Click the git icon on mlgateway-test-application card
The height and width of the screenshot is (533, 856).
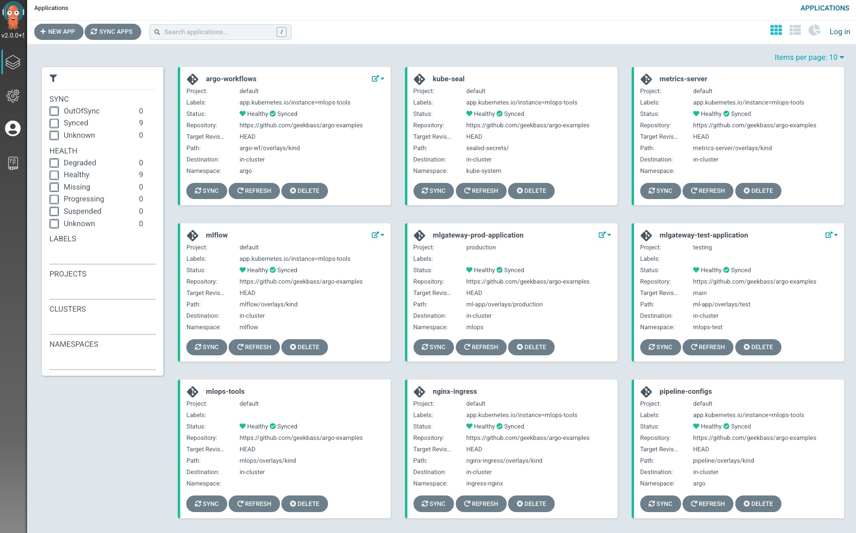click(646, 235)
